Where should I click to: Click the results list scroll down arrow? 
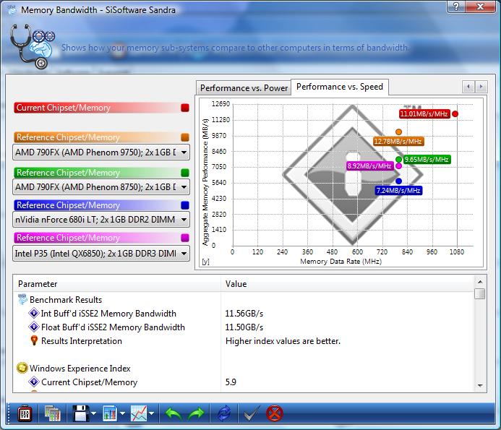point(480,386)
